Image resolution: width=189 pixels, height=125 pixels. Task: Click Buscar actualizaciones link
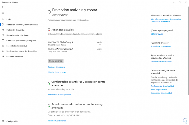57,121
